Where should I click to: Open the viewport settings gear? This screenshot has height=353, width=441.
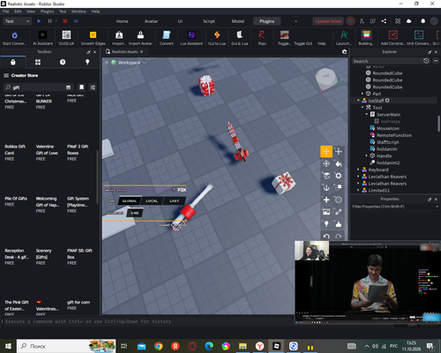point(344,52)
